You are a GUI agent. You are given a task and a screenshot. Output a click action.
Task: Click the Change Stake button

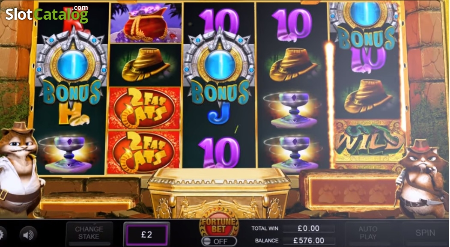[x=89, y=233]
